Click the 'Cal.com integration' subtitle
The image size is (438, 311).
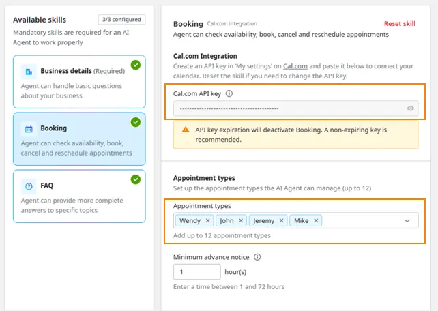(232, 23)
